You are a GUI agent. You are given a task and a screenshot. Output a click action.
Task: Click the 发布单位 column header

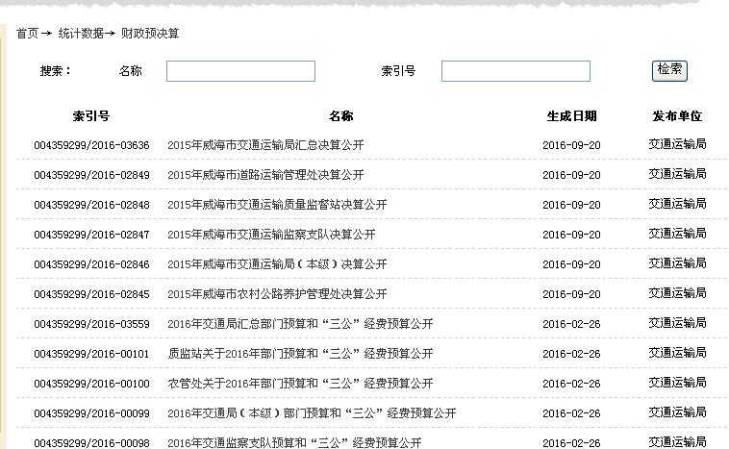677,116
